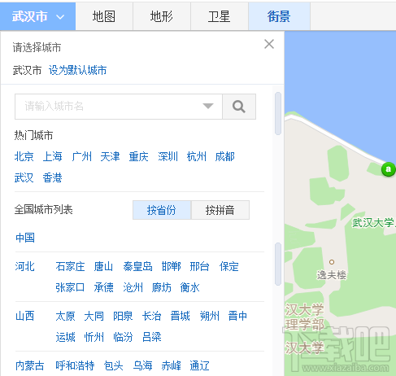Choose city 承德
The image size is (396, 376).
pos(103,287)
